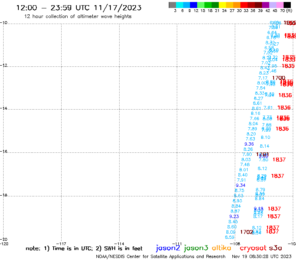The image size is (296, 260).
Task: Click the wave height value '7.91'
Action: [242, 180]
